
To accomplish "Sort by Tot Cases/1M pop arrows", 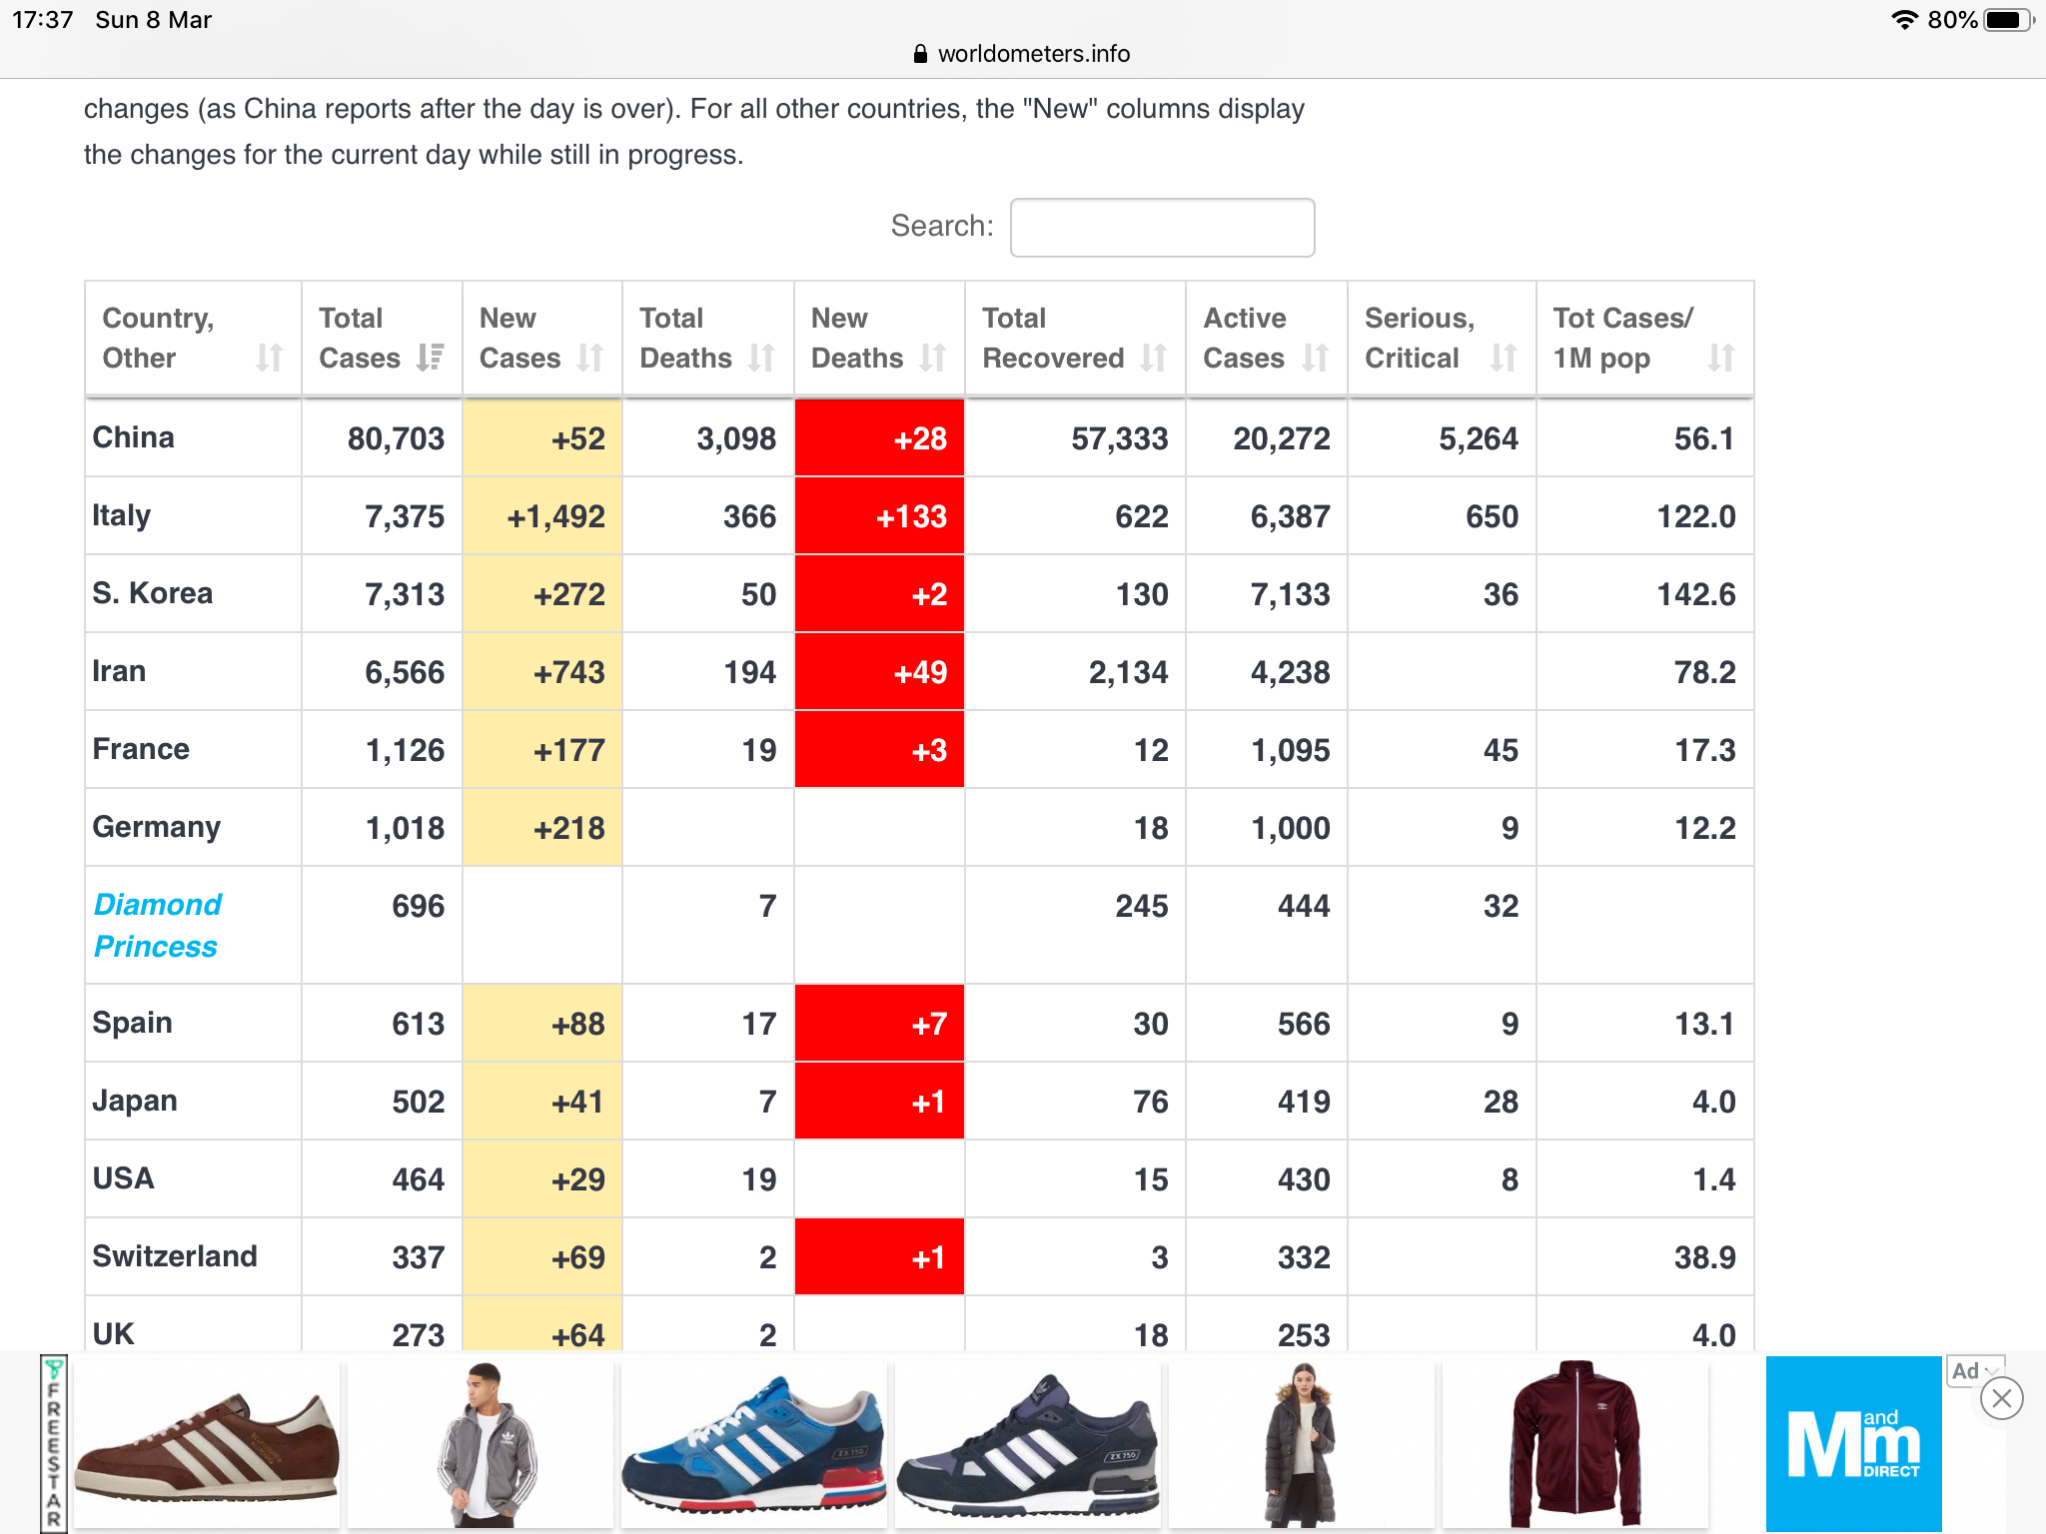I will coord(1720,358).
